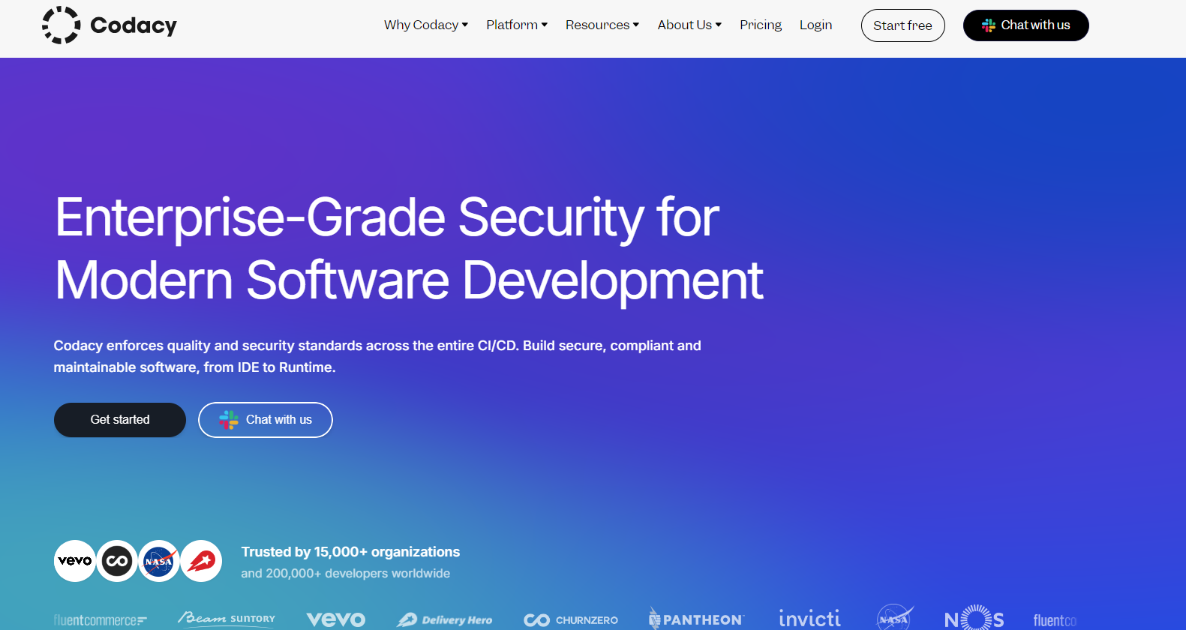Click the NASA circular badge icon
This screenshot has height=630, width=1186.
click(x=159, y=561)
